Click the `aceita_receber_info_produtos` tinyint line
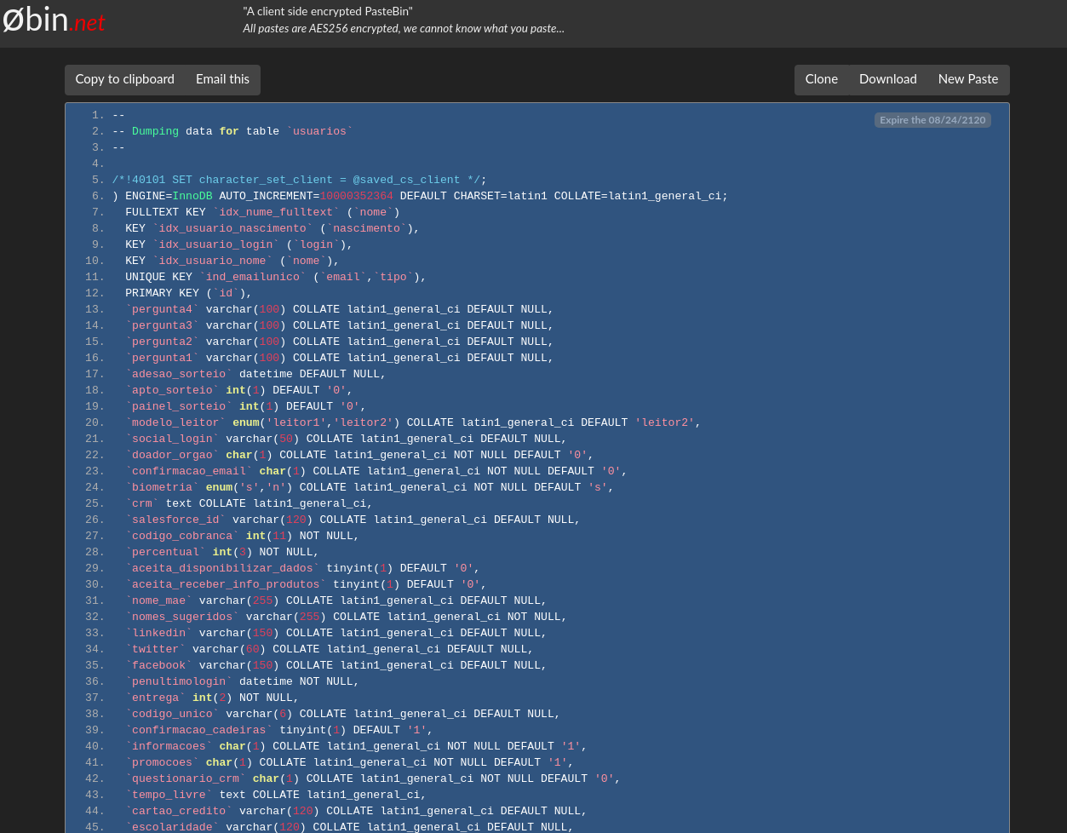This screenshot has width=1067, height=833. [x=306, y=584]
